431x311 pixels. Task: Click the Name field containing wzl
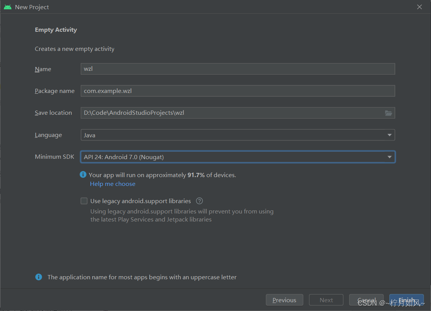point(238,69)
